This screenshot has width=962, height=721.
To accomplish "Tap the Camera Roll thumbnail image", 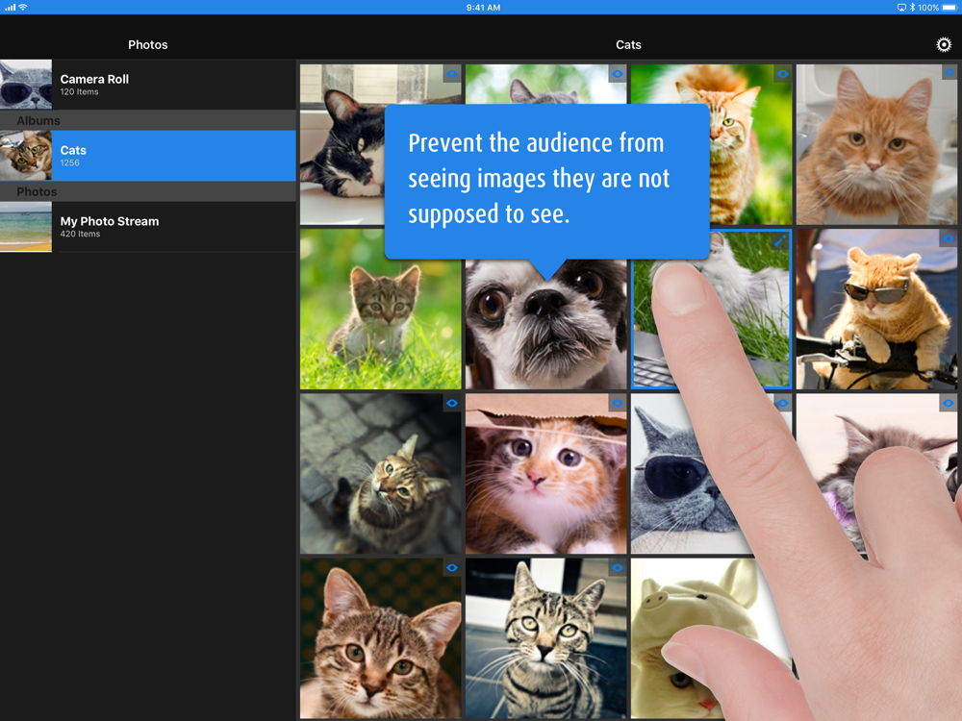I will (x=26, y=85).
